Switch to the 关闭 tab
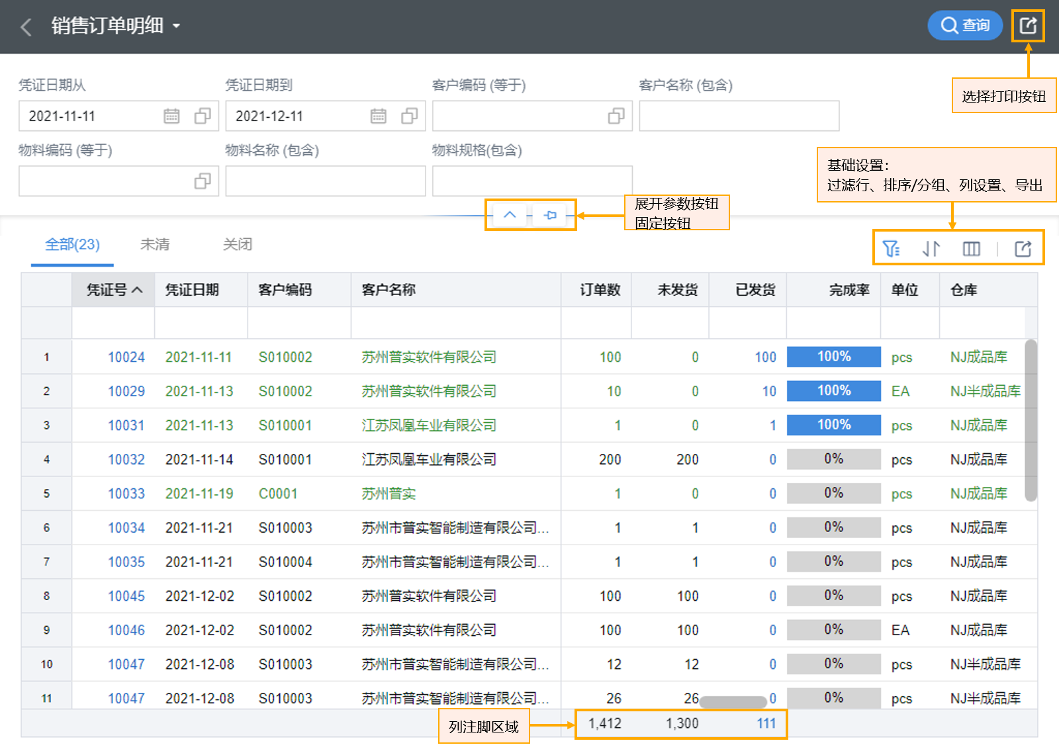This screenshot has height=753, width=1059. (238, 244)
